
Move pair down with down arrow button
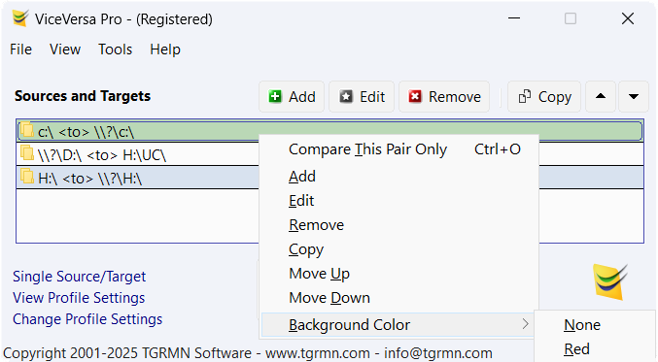coord(634,97)
